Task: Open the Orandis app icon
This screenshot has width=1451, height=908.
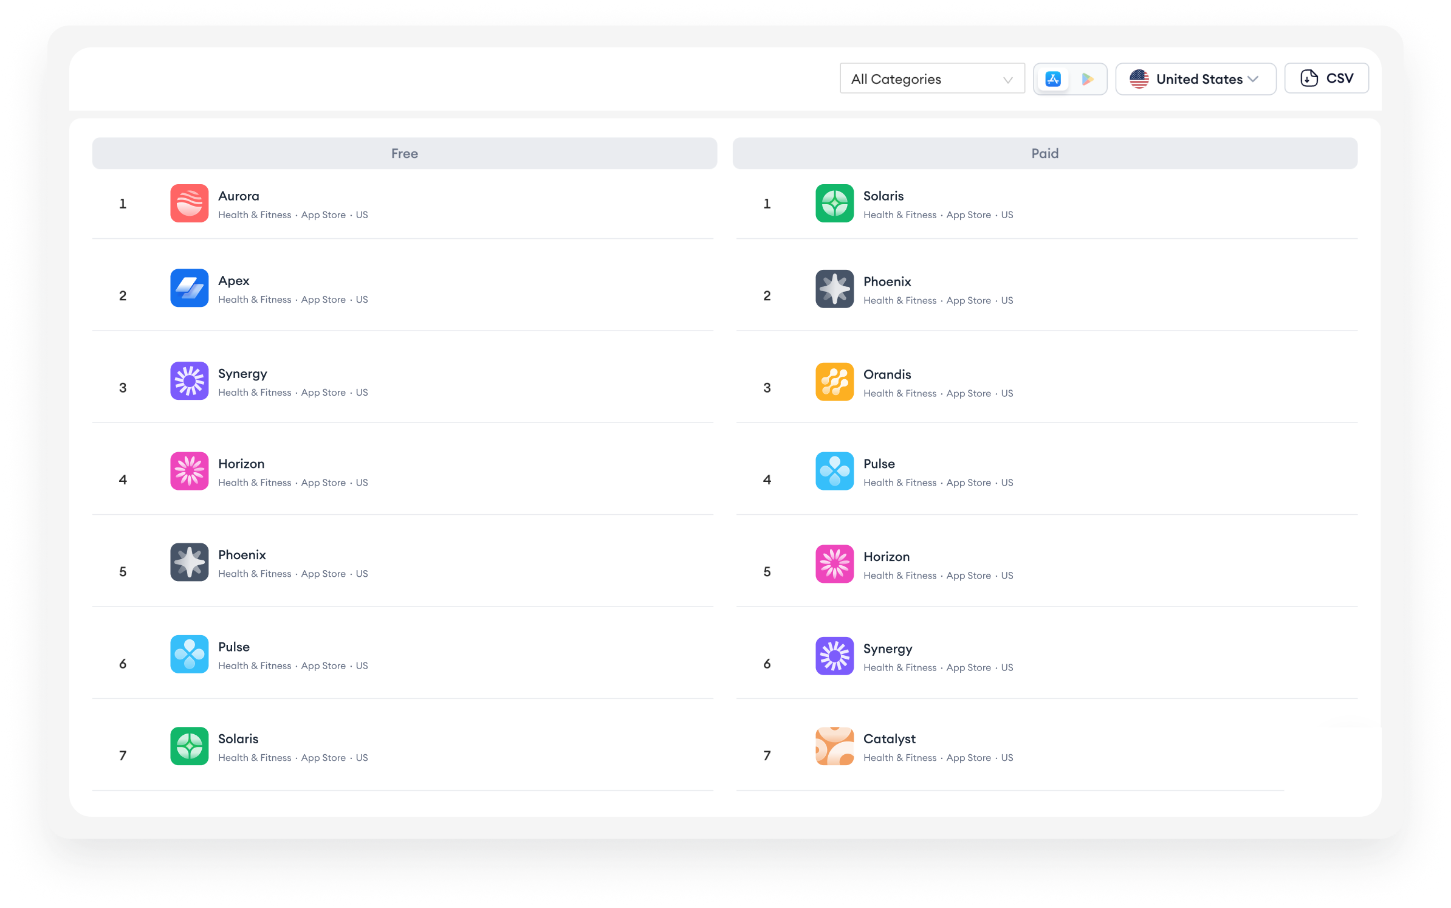Action: tap(834, 382)
